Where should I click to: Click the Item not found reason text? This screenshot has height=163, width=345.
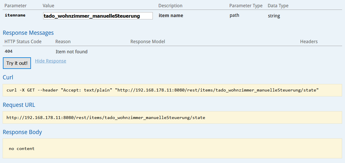(71, 52)
